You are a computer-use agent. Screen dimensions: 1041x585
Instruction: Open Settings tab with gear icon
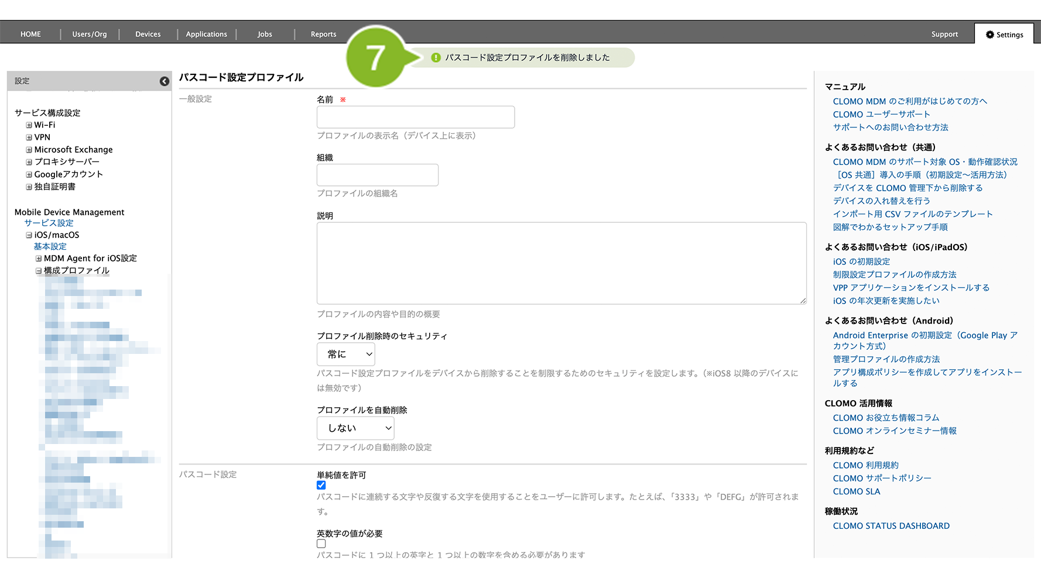[1004, 35]
